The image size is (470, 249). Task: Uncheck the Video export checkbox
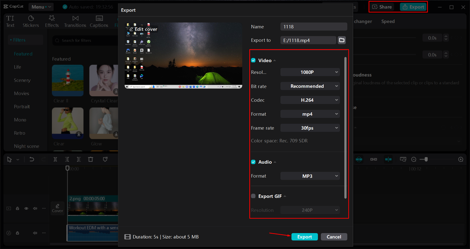(x=253, y=61)
